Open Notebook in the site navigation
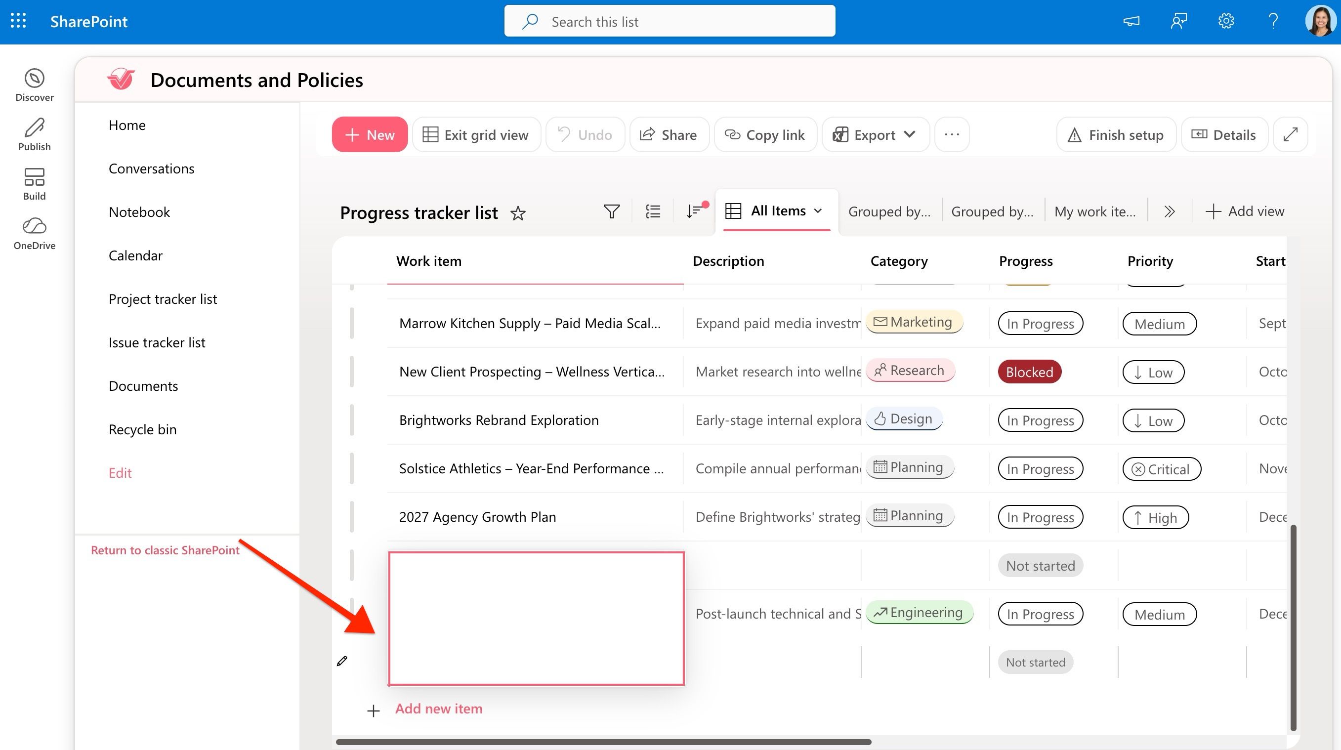The width and height of the screenshot is (1341, 750). (139, 212)
